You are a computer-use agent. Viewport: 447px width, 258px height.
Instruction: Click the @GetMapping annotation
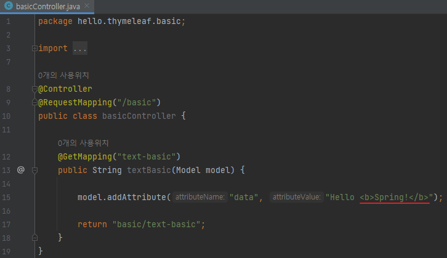pyautogui.click(x=85, y=156)
